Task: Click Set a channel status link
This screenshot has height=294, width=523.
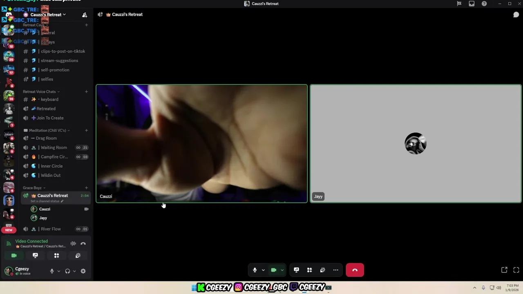Action: (x=47, y=201)
